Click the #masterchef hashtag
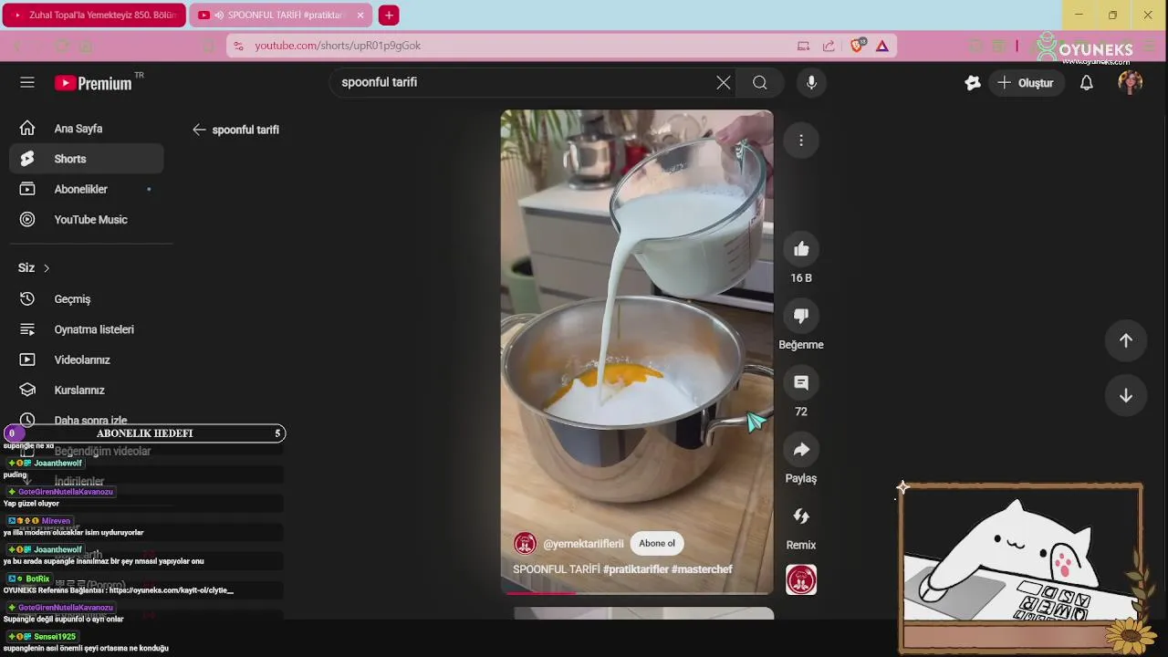Viewport: 1168px width, 657px height. pyautogui.click(x=702, y=569)
